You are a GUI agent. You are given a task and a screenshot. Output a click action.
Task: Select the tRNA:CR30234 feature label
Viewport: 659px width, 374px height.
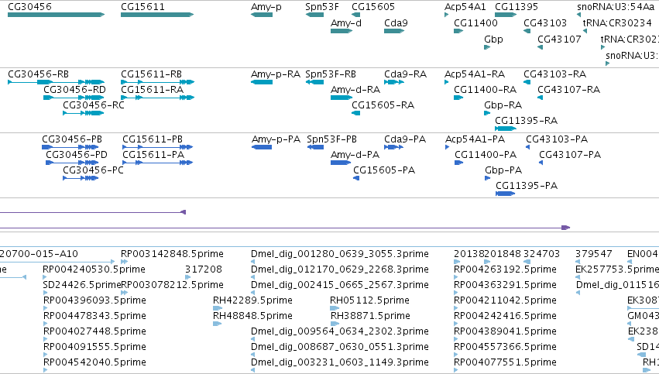(x=617, y=23)
